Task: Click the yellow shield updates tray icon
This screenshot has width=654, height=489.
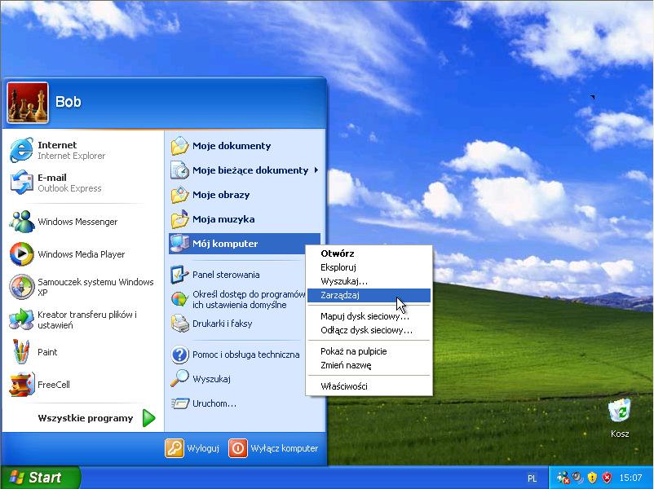Action: (x=592, y=477)
